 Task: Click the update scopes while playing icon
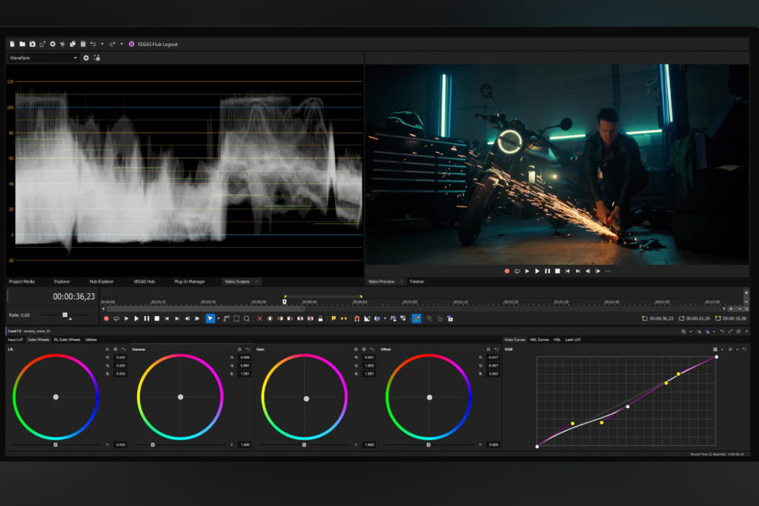pos(97,58)
